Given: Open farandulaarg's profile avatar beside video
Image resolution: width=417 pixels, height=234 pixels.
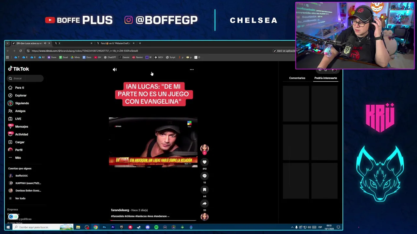Looking at the screenshot, I should (205, 148).
